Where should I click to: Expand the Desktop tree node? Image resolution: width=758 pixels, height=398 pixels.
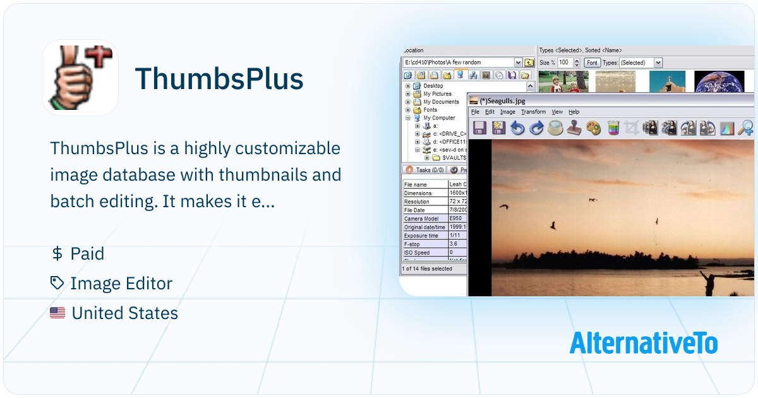pos(408,86)
